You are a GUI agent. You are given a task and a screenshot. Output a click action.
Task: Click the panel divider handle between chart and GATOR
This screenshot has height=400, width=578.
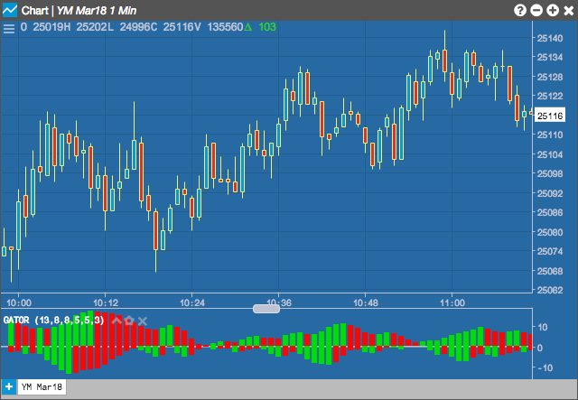pyautogui.click(x=266, y=309)
